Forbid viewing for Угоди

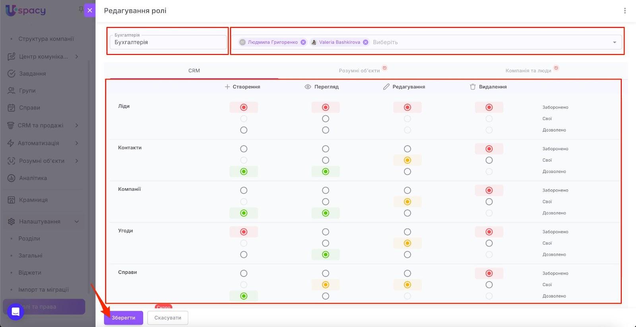326,232
